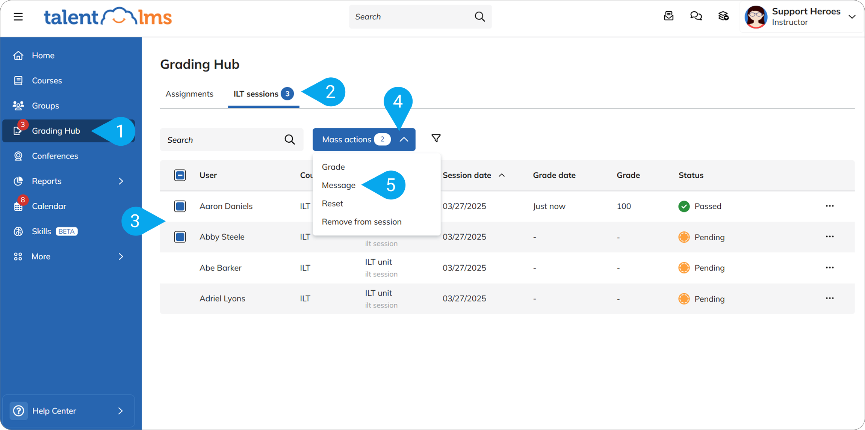
Task: Open the course catalog layers icon
Action: point(723,16)
